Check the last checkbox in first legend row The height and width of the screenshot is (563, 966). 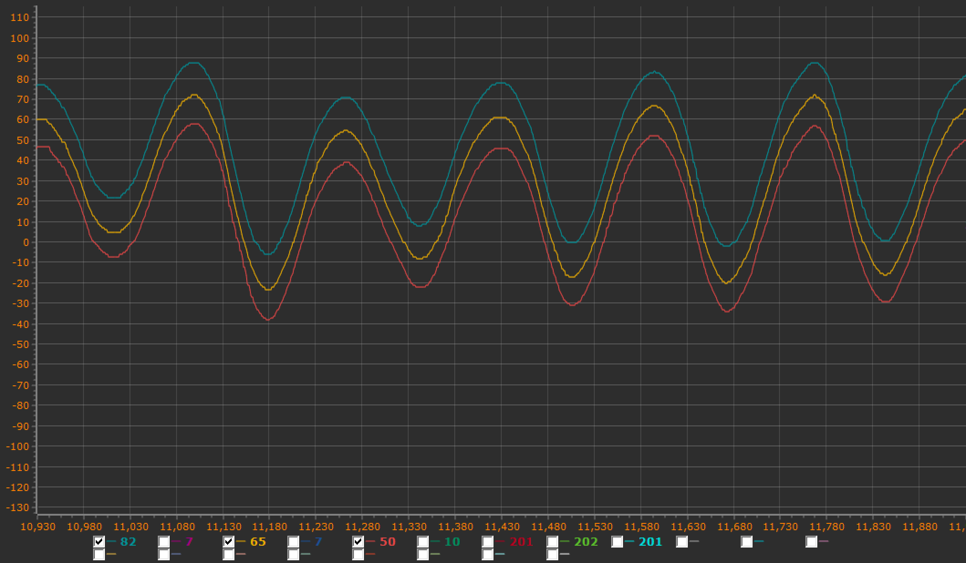[x=811, y=542]
